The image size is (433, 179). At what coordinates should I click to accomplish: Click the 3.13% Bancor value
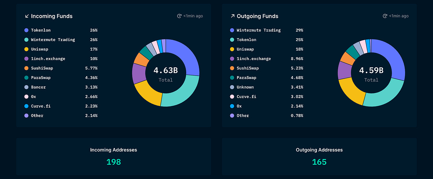click(91, 87)
